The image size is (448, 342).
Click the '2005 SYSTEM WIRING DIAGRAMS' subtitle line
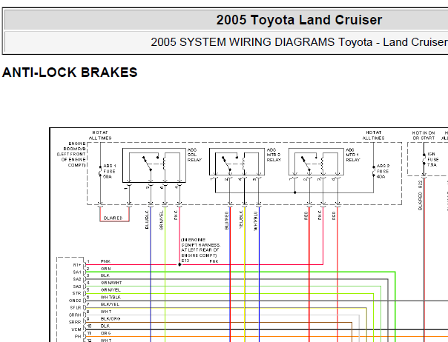point(299,42)
